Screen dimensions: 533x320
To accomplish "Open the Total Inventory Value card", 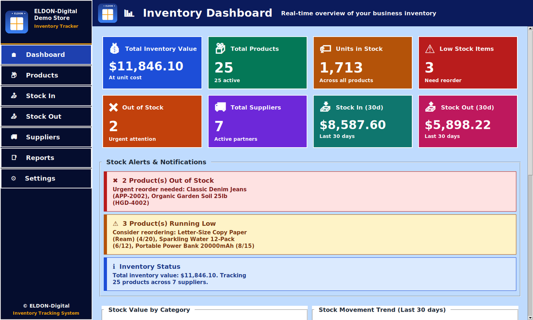I will (x=152, y=63).
